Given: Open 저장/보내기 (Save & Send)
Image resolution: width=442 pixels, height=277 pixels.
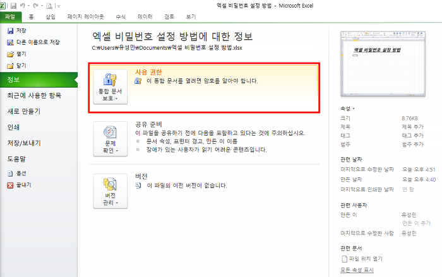Looking at the screenshot, I should point(24,143).
